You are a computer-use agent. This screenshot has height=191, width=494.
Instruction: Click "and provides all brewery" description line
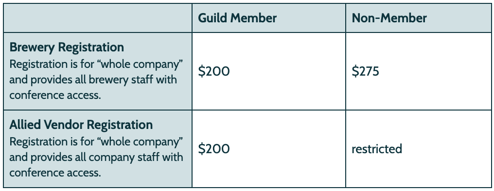[67, 80]
